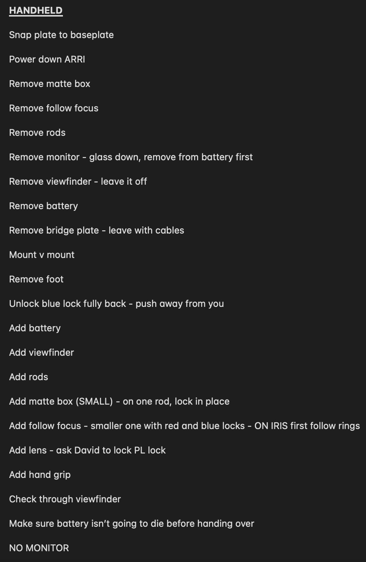Click 'Remove bridge plate - leave with cables'
The height and width of the screenshot is (562, 366).
coord(96,230)
